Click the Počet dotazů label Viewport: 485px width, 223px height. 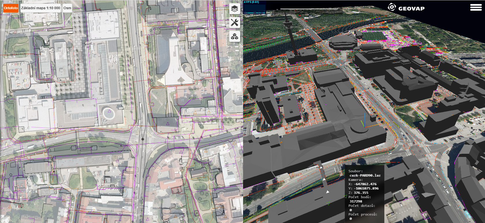[361, 206]
